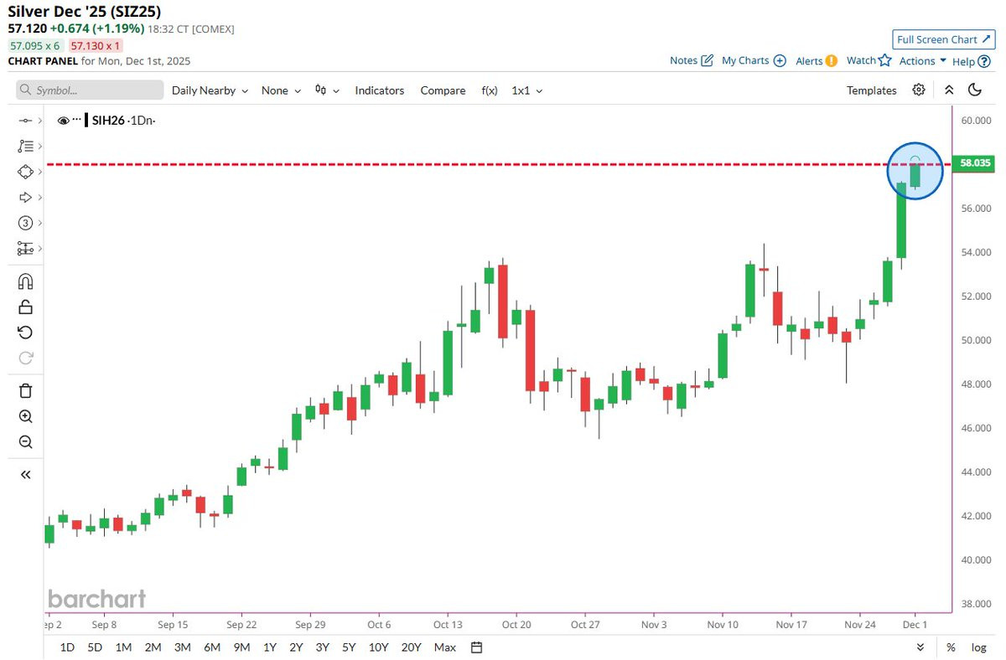The image size is (1006, 660).
Task: Undo the last chart action
Action: point(25,333)
